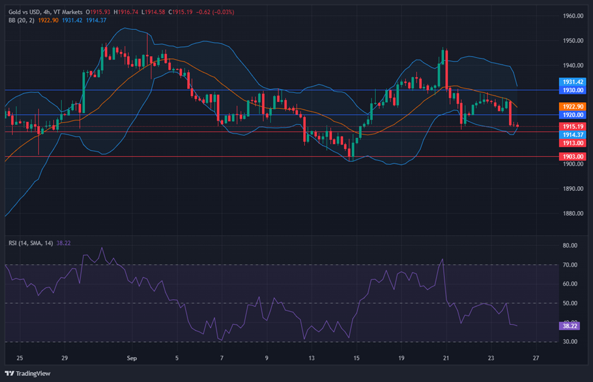
Task: Click the red 1915.19 current price label
Action: click(x=572, y=127)
